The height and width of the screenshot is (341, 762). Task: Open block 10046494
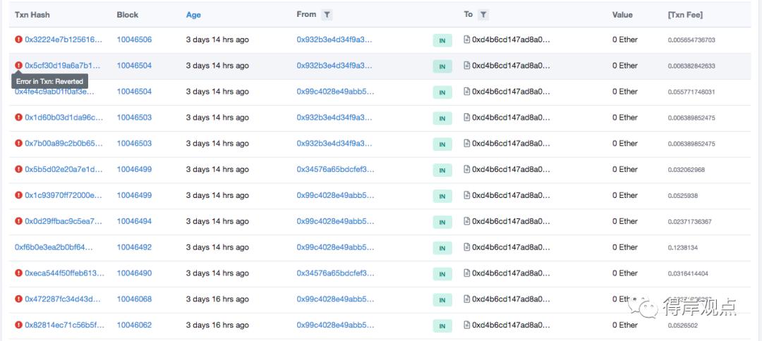134,221
